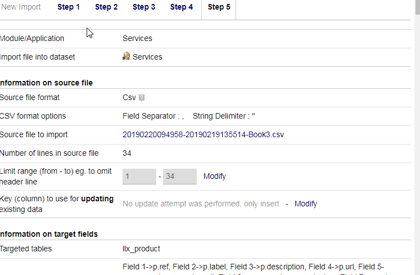Click the help icon beside Csv
420x275 pixels.
[142, 98]
